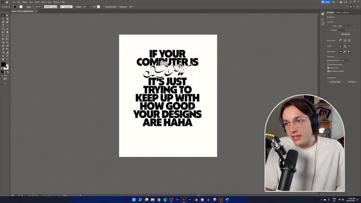Open the Units dropdown in Properties
Image resolution: width=361 pixels, height=203 pixels.
[x=346, y=26]
